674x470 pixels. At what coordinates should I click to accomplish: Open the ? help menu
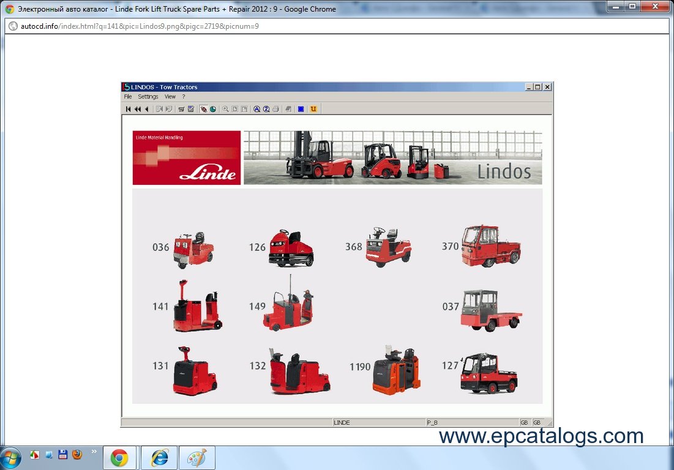click(x=183, y=97)
